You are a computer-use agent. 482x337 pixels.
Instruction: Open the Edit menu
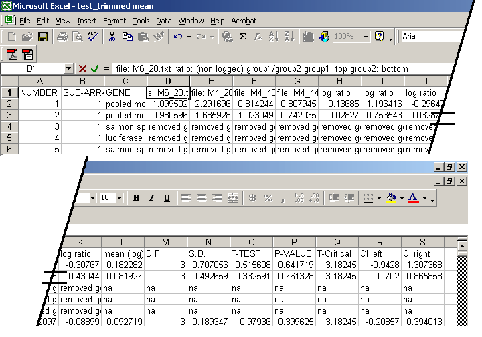pos(43,21)
